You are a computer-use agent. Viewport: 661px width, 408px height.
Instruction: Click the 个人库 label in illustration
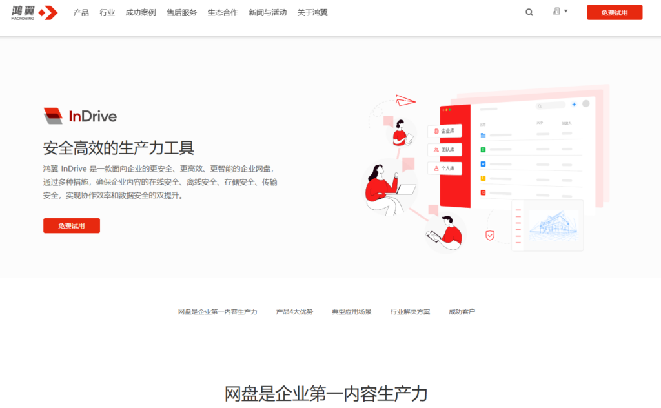click(x=445, y=168)
